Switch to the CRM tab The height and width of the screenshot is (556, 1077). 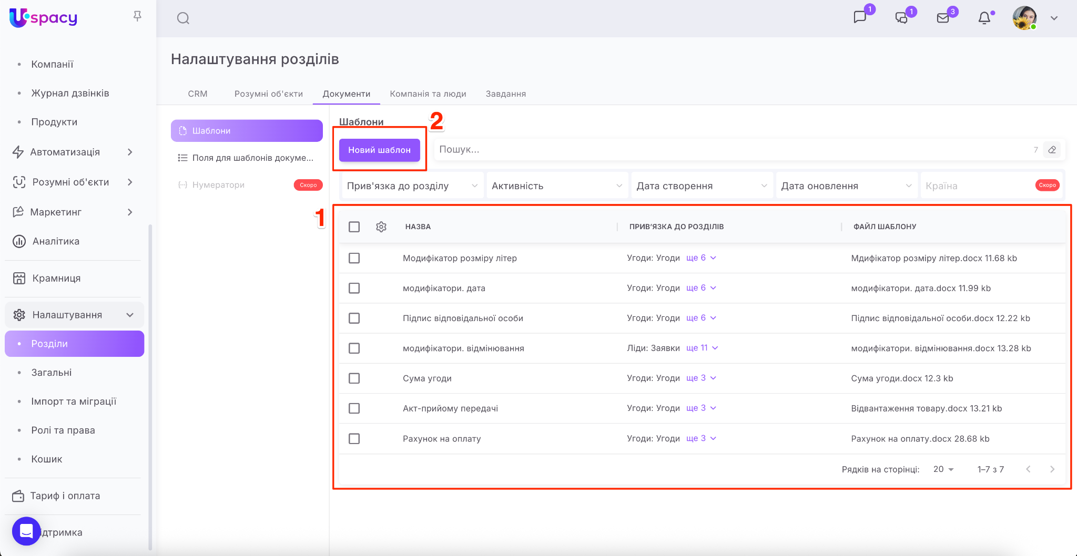pos(198,94)
